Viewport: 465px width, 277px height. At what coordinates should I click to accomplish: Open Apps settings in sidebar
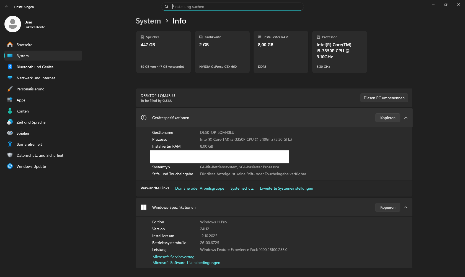[21, 100]
